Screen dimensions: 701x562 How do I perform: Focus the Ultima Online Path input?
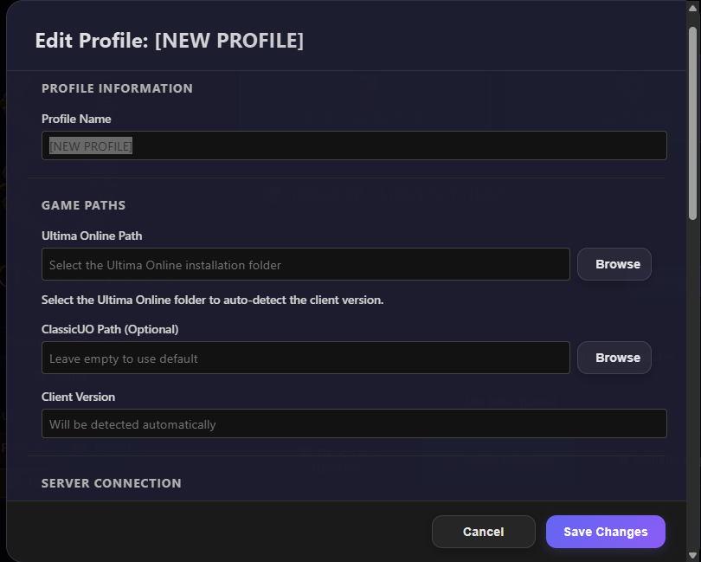click(305, 264)
